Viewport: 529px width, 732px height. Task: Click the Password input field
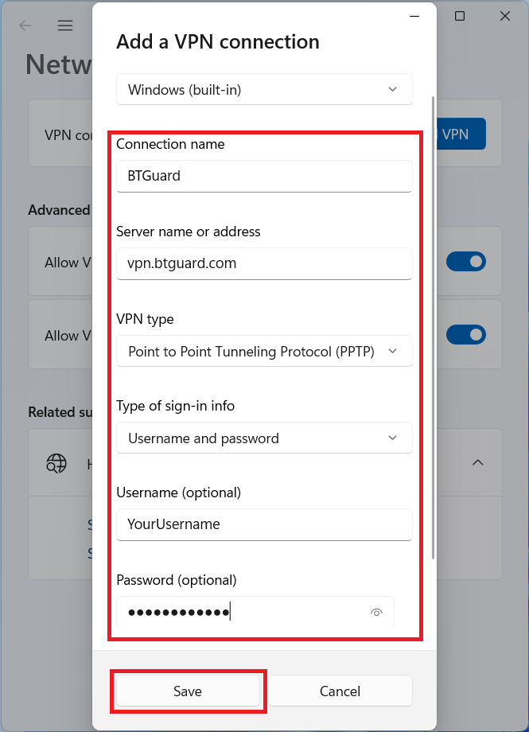pos(239,612)
